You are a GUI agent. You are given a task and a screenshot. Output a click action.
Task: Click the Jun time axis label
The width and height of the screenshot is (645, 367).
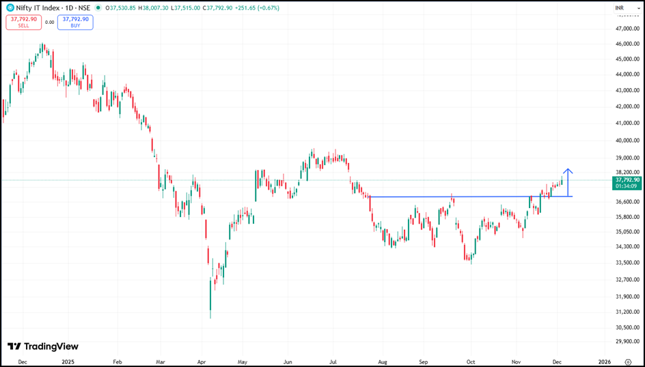pos(288,362)
